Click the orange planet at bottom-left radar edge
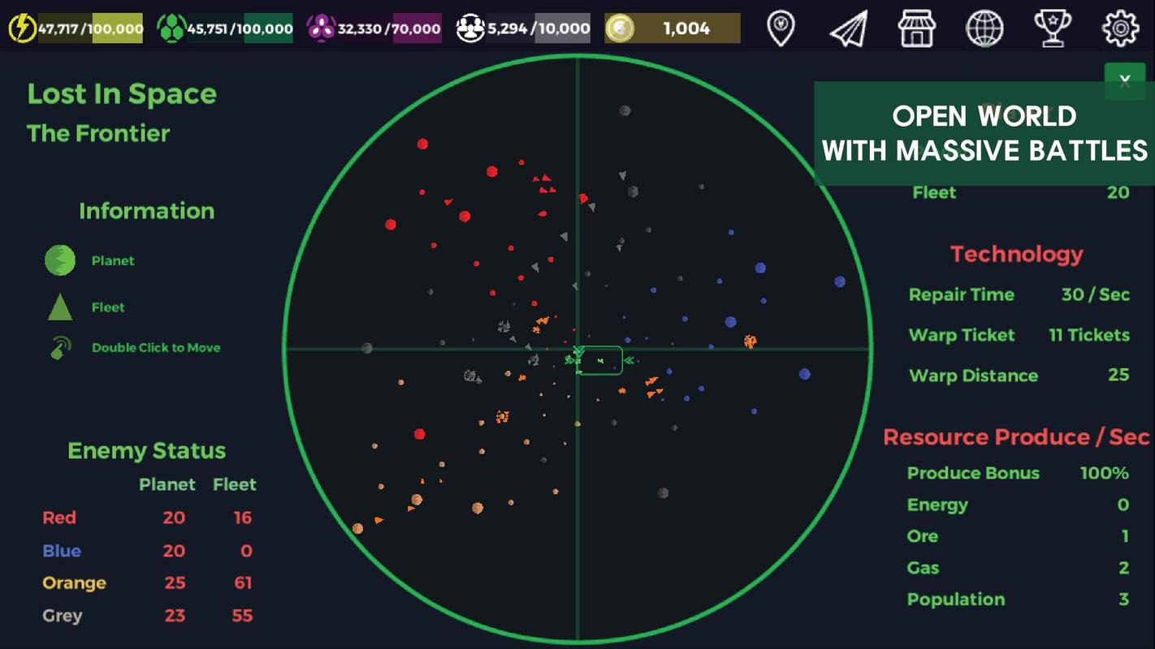The height and width of the screenshot is (649, 1155). pyautogui.click(x=357, y=528)
